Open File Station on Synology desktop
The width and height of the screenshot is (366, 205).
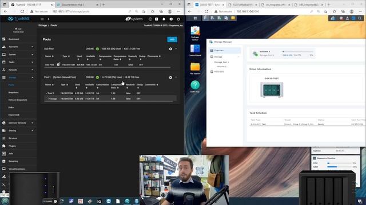[x=195, y=69]
